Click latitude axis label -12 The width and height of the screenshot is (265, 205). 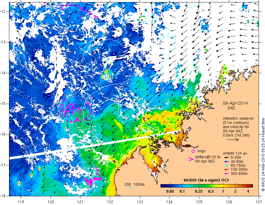point(3,11)
